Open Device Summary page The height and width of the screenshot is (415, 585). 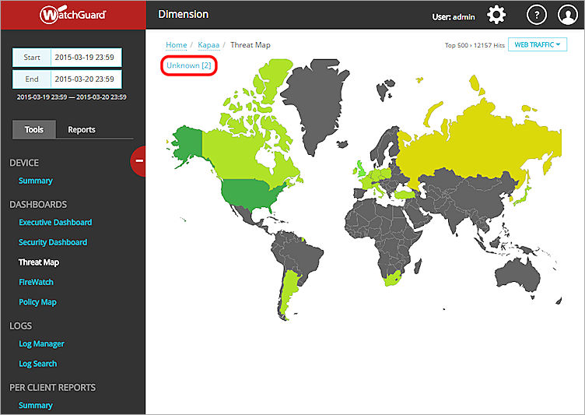[36, 181]
